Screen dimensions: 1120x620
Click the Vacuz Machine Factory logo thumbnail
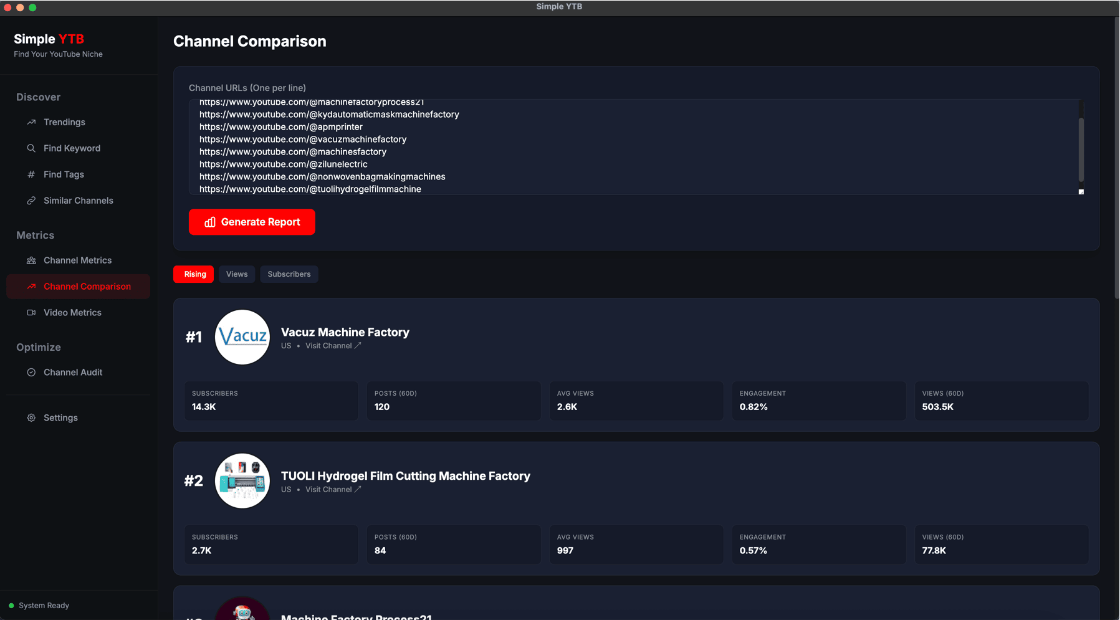[242, 337]
